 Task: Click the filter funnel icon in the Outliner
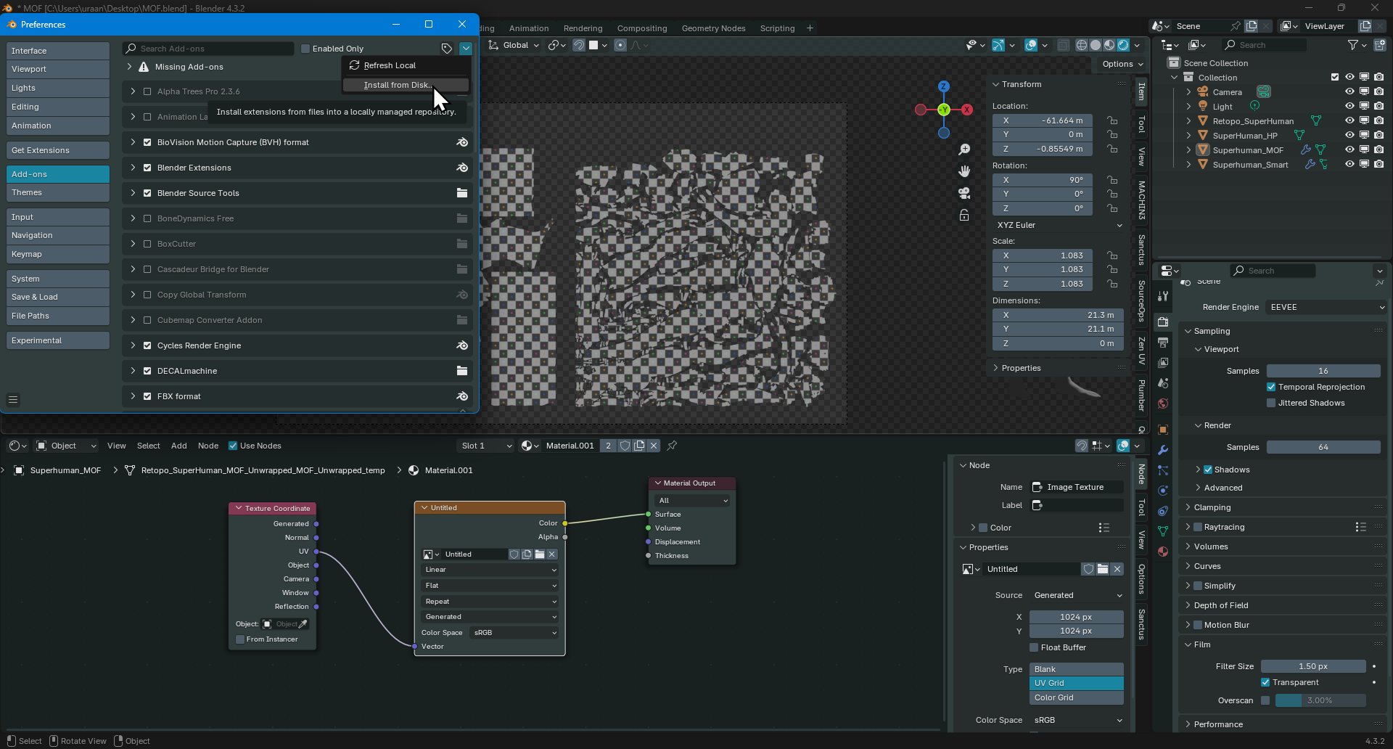coord(1353,45)
